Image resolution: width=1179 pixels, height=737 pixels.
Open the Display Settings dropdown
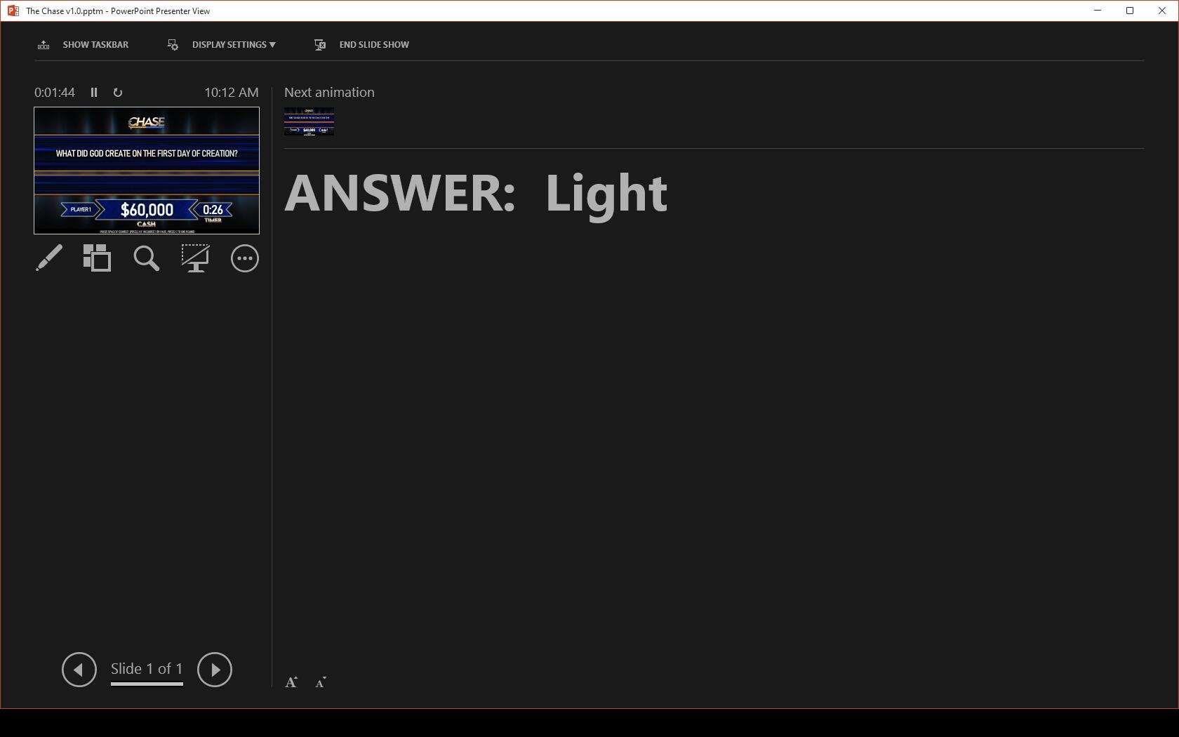234,45
